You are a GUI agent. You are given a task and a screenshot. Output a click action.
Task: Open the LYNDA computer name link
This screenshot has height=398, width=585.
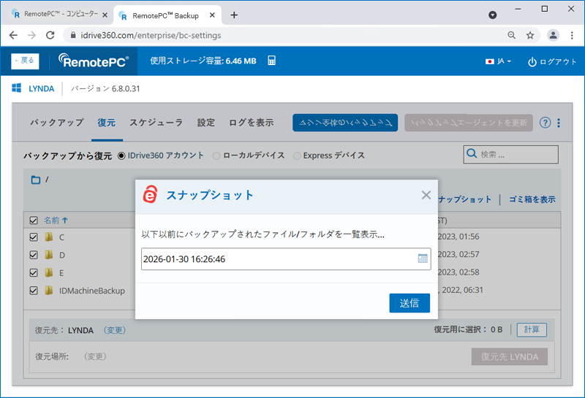coord(42,88)
